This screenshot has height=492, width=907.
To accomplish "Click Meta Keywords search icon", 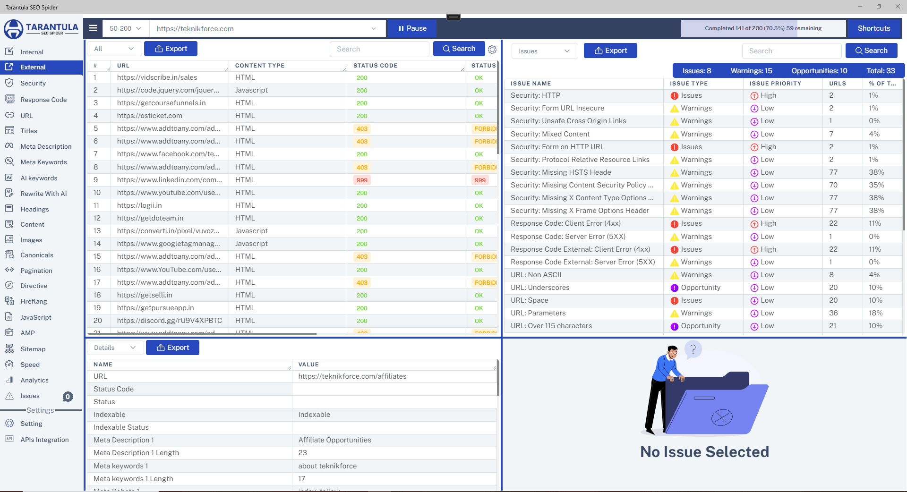I will point(9,161).
